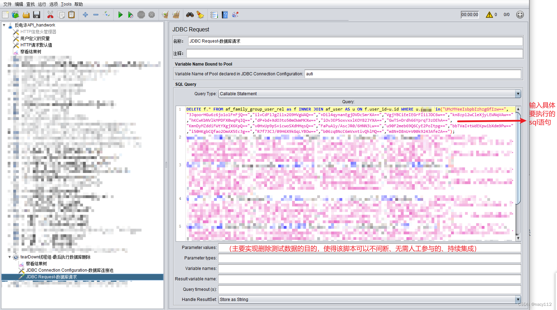Image resolution: width=557 pixels, height=310 pixels.
Task: Open the 运行 menu
Action: point(42,4)
